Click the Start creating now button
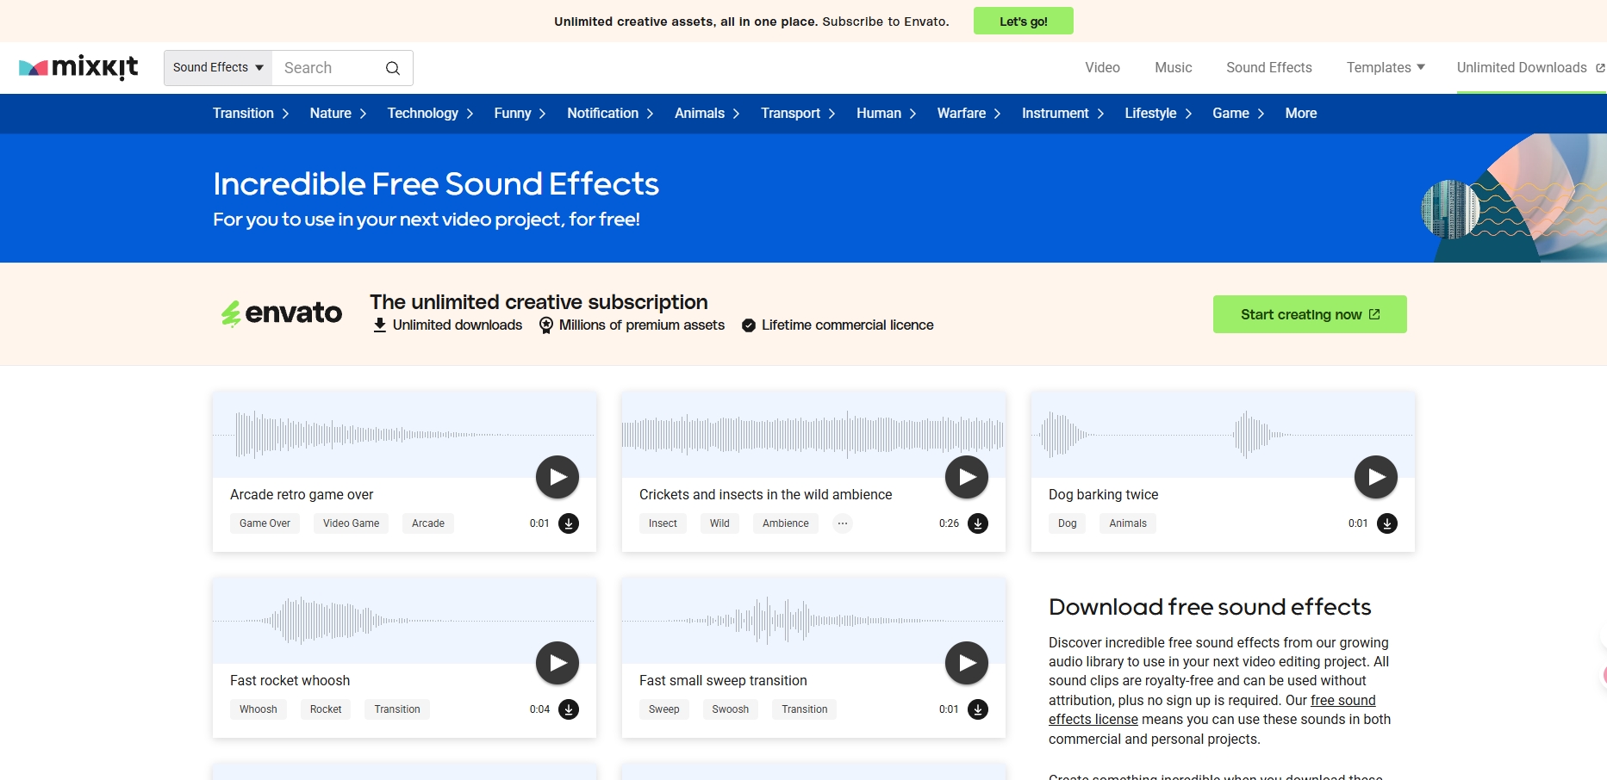The width and height of the screenshot is (1607, 780). coord(1309,314)
